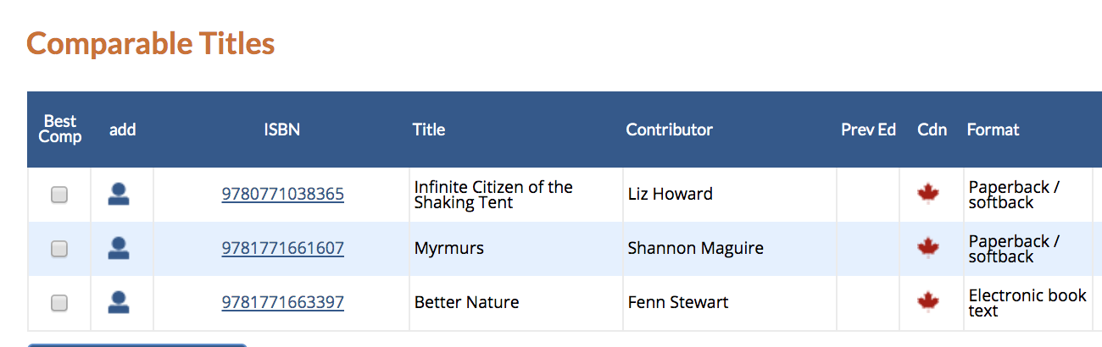This screenshot has height=347, width=1102.
Task: Click the Prev Ed column header
Action: click(x=868, y=129)
